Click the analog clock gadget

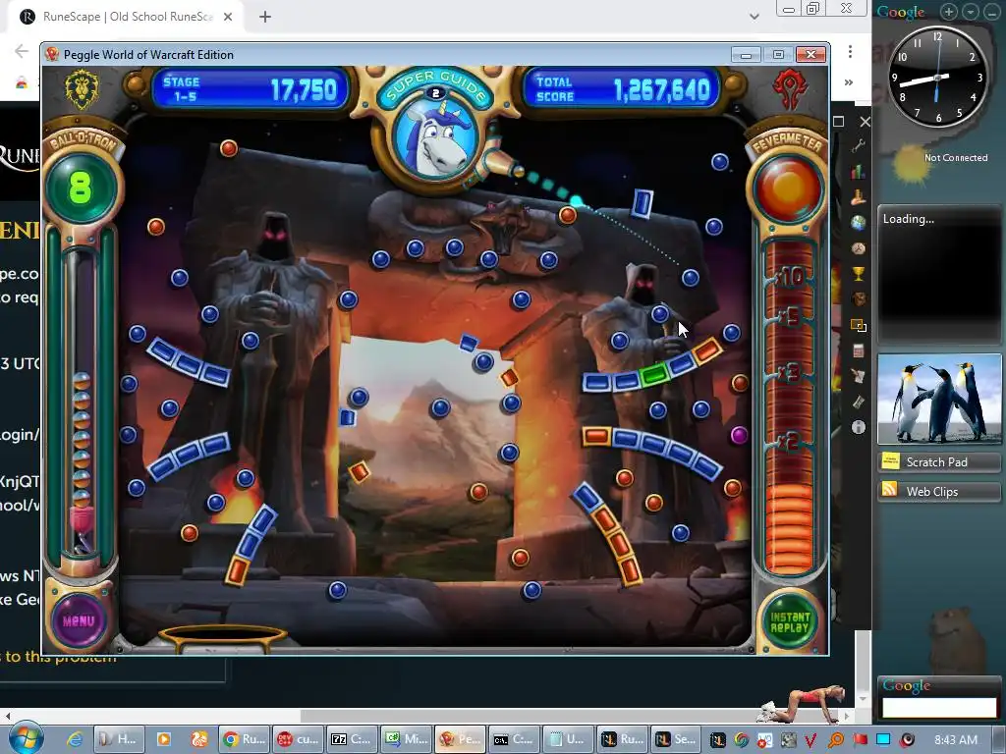937,78
